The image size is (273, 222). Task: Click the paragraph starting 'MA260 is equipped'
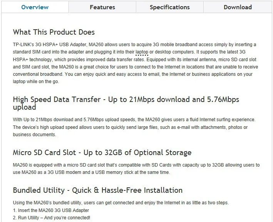click(x=136, y=169)
